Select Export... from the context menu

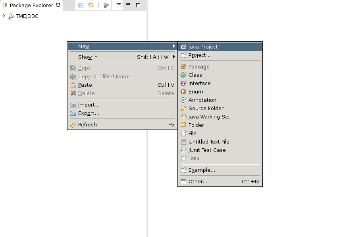122,113
